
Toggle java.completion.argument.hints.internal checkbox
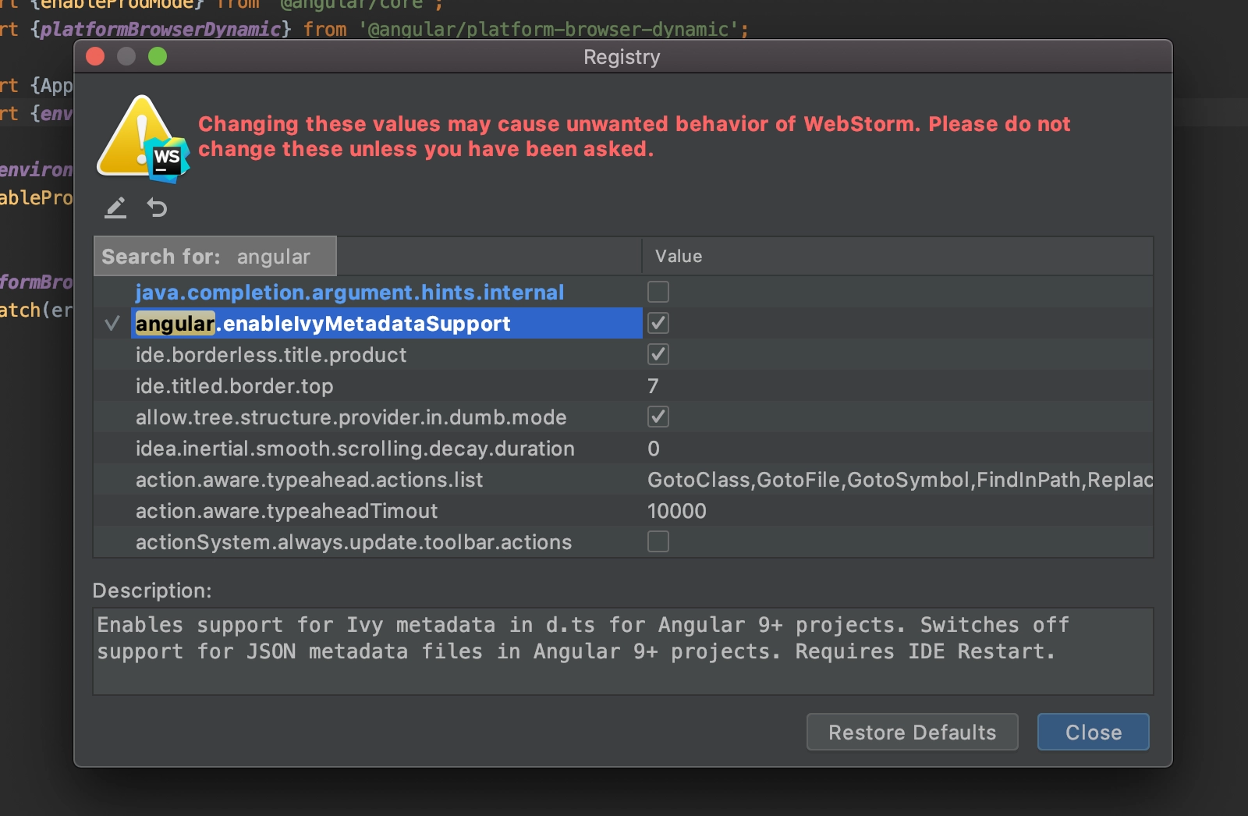658,292
